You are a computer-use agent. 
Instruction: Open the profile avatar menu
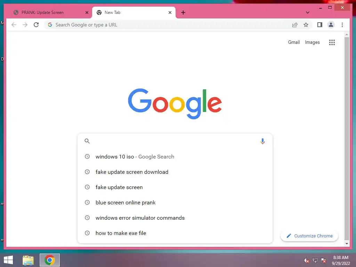[331, 25]
